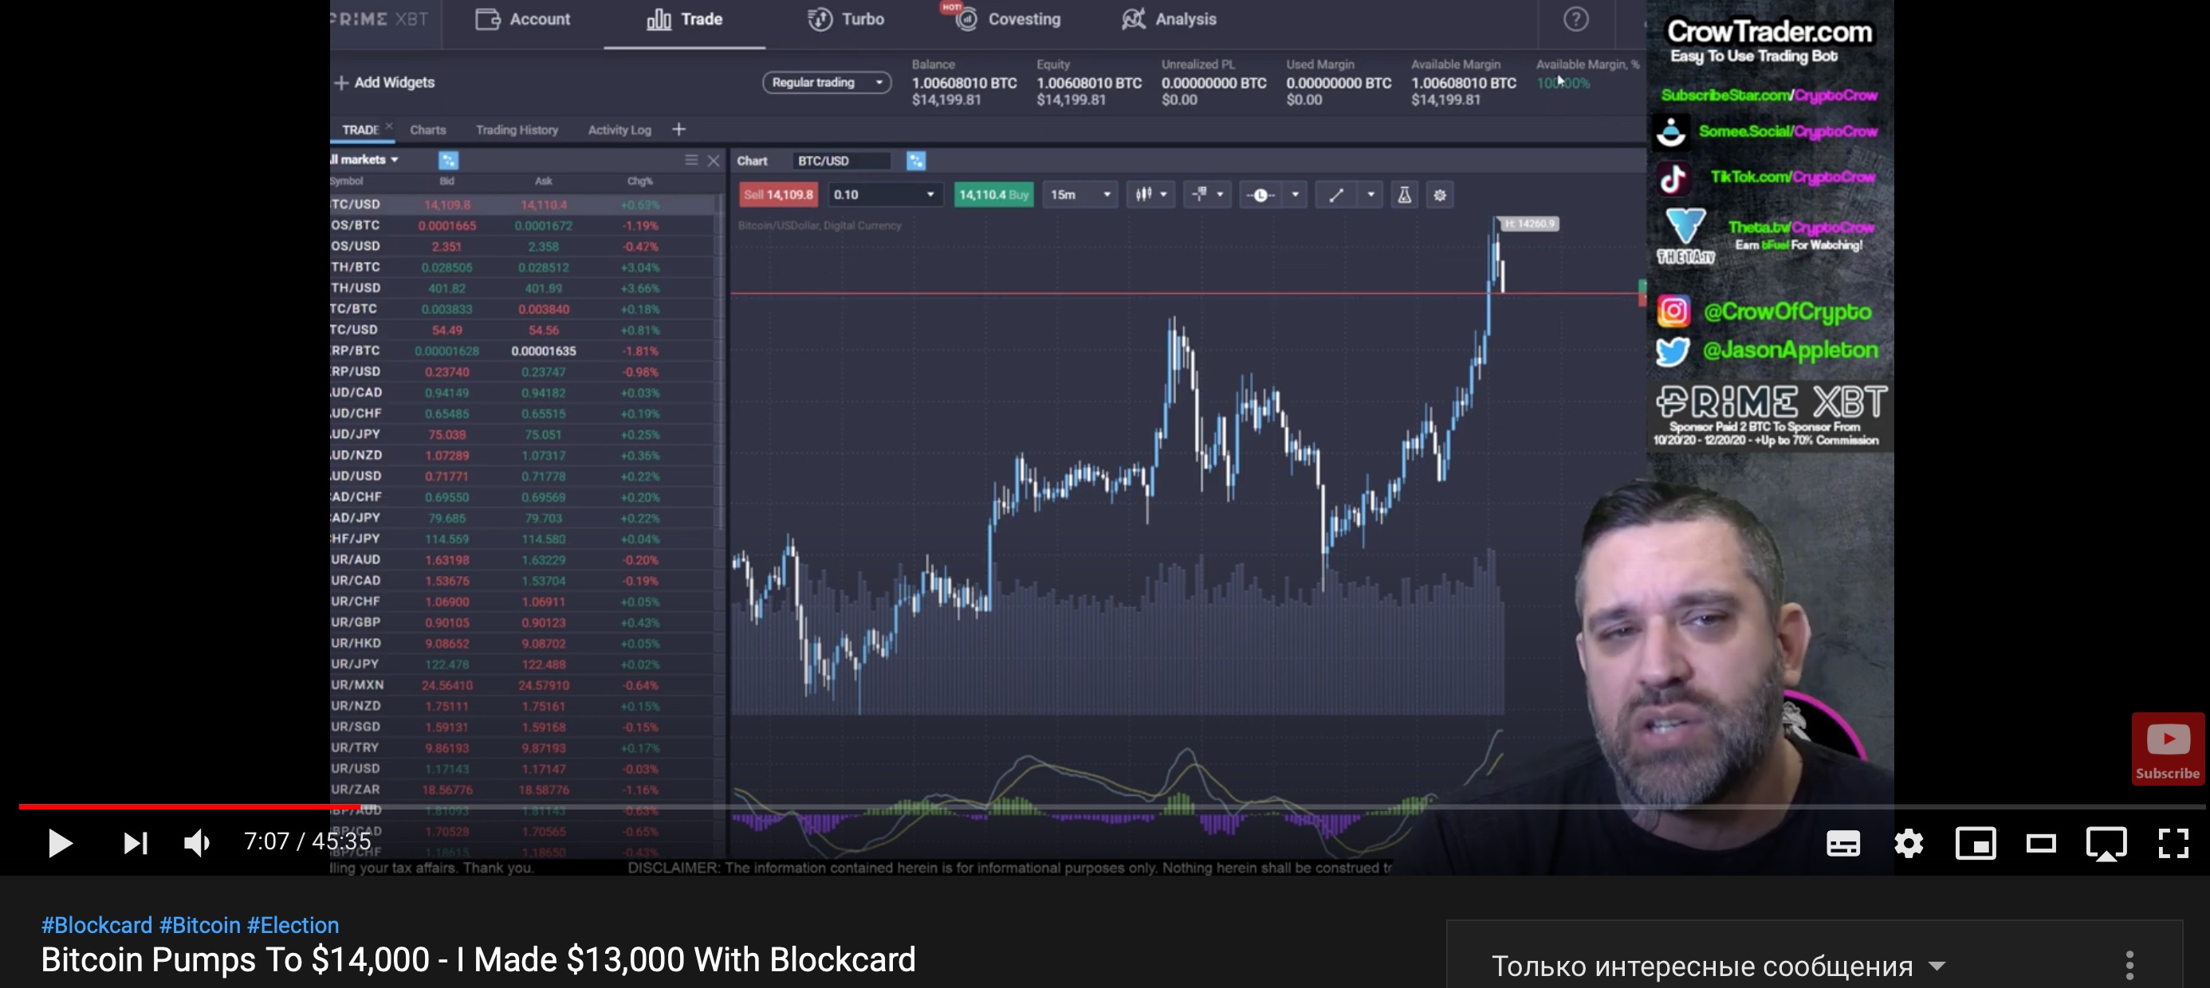The image size is (2210, 988).
Task: Select the line drawing tool
Action: [1335, 194]
